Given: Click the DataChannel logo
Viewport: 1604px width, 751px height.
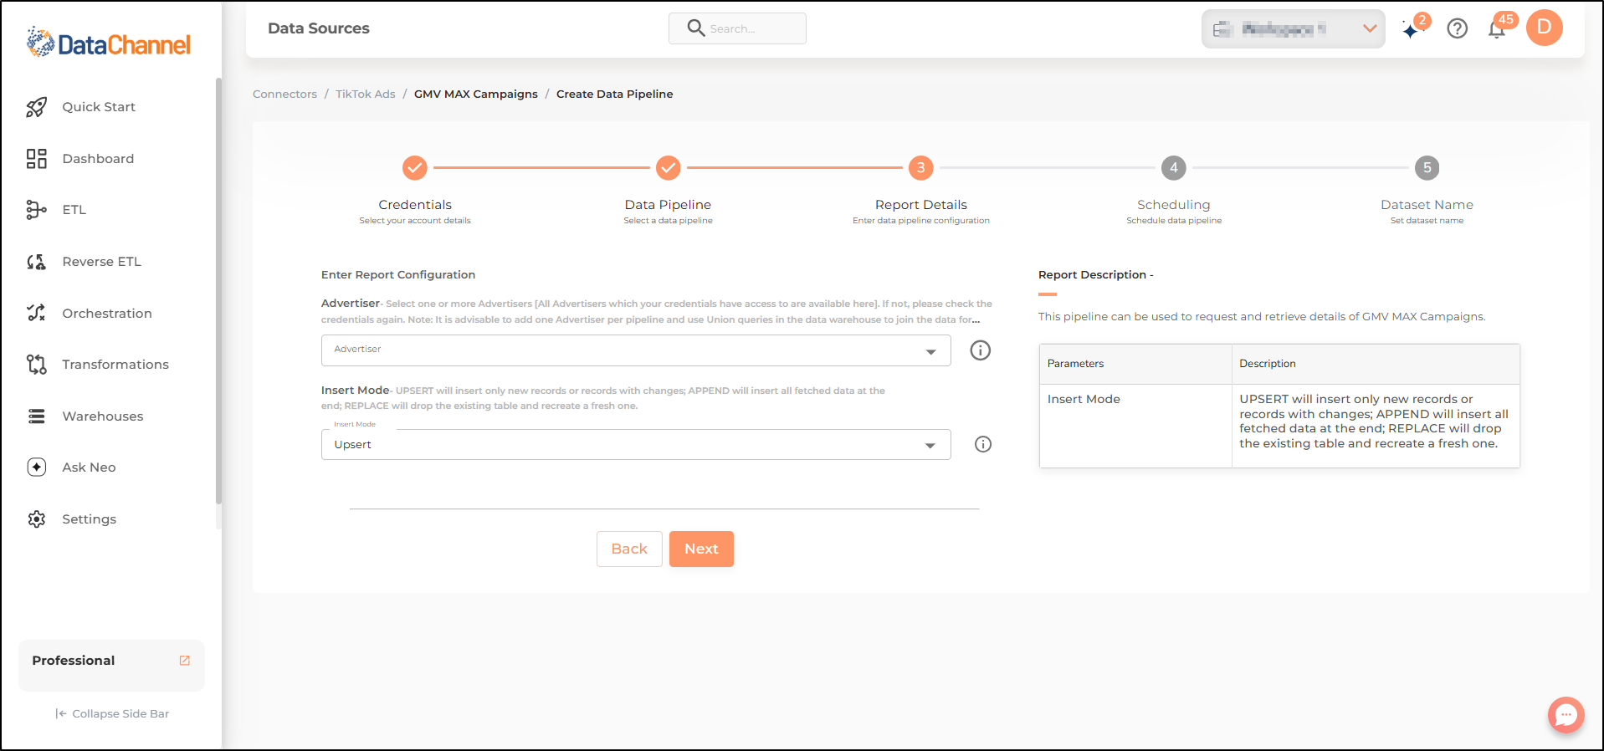Looking at the screenshot, I should [x=109, y=43].
